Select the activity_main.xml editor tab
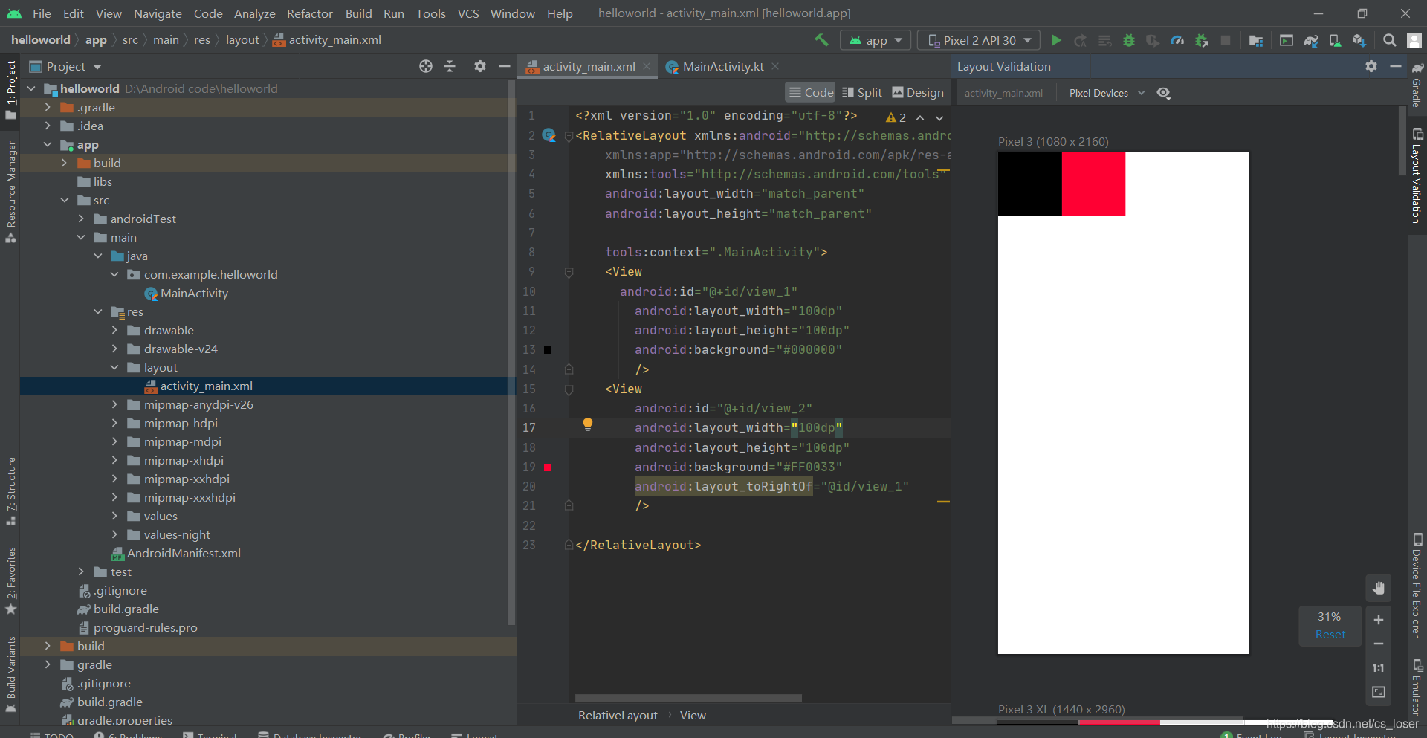This screenshot has width=1427, height=738. click(588, 66)
